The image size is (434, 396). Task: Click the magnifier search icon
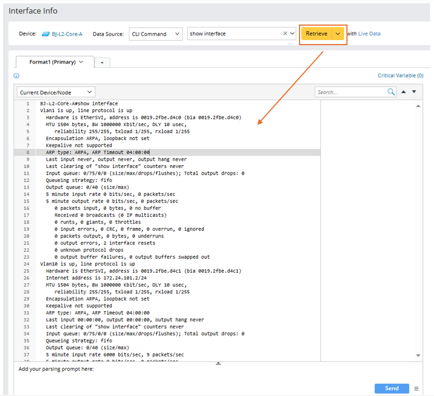point(391,92)
